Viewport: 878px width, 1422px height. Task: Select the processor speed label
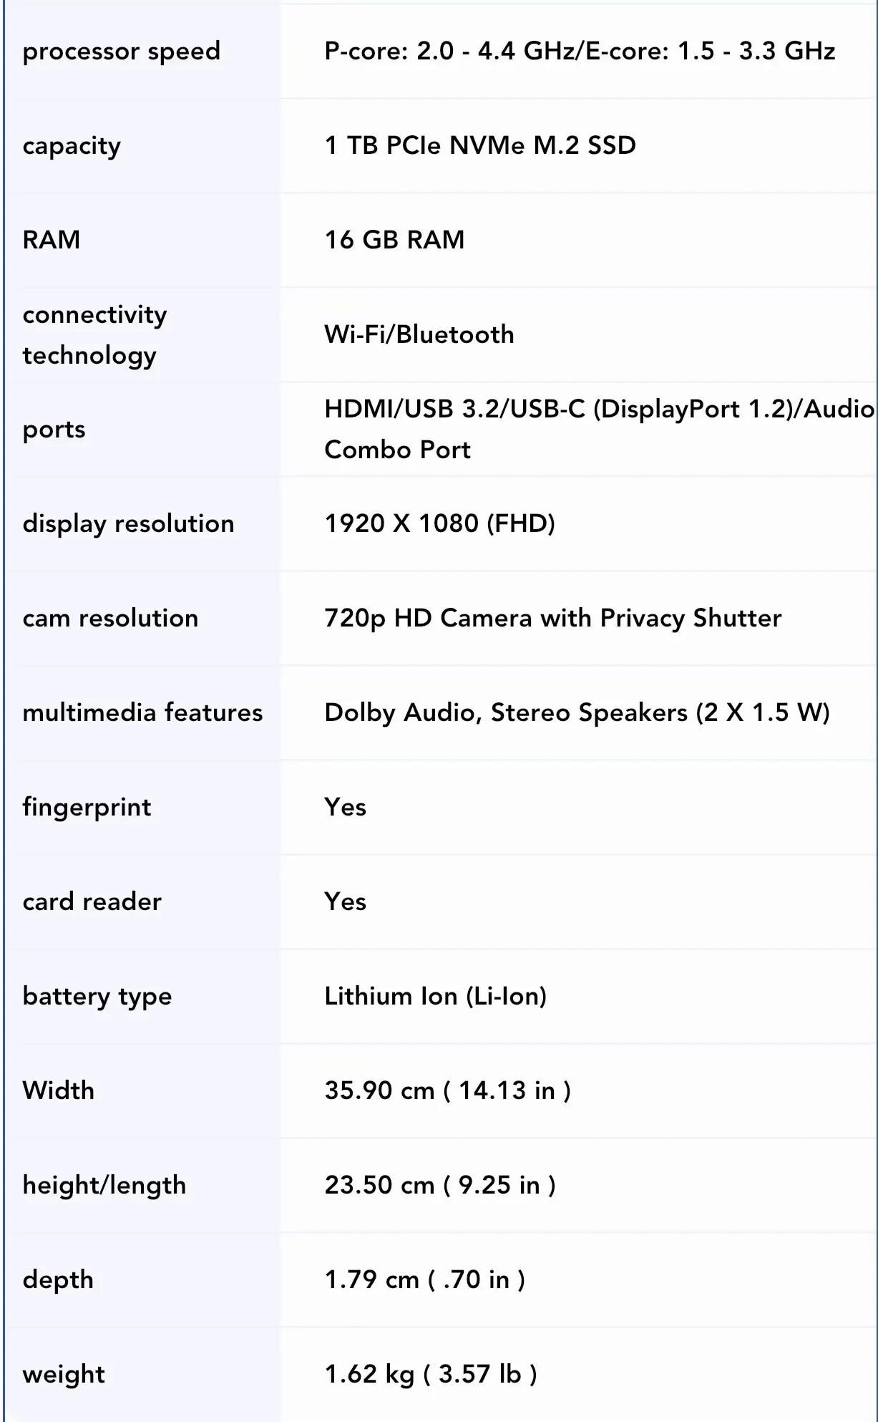122,52
